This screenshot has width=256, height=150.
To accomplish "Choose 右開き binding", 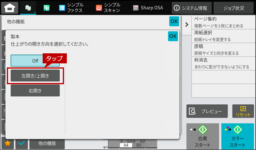I will point(35,91).
